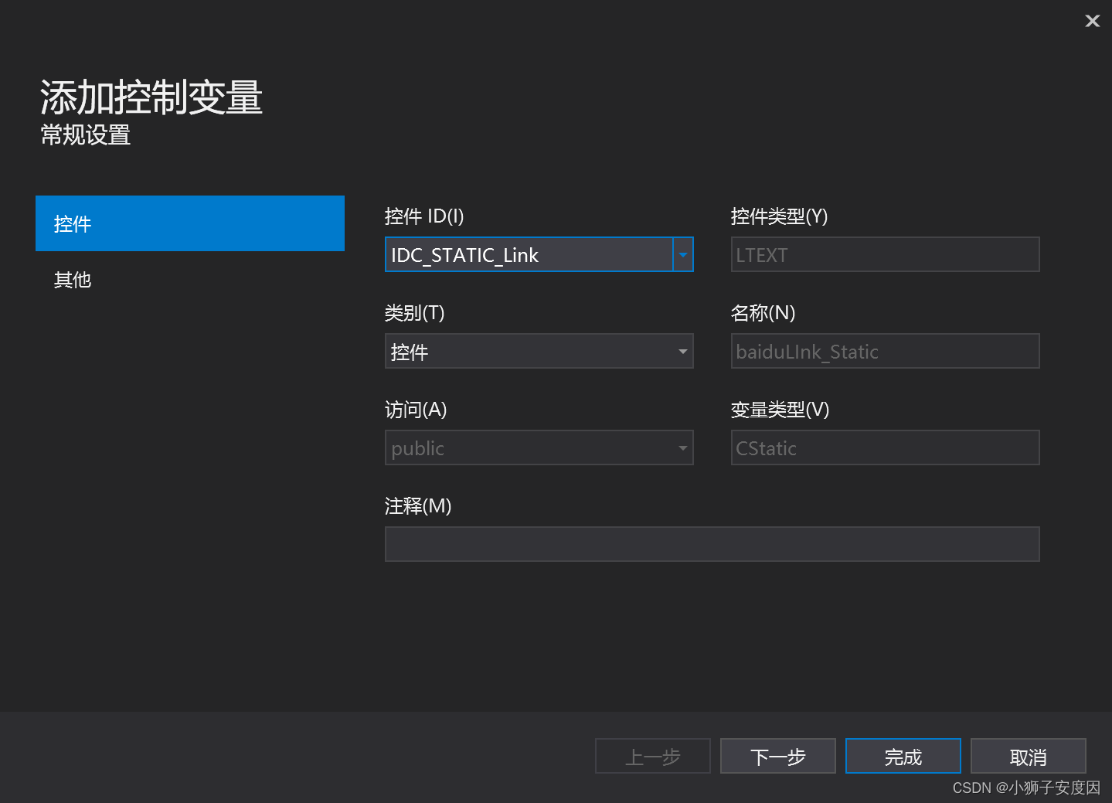Viewport: 1112px width, 803px height.
Task: Click the dropdown arrow next to IDC_STATIC_Link
Action: click(x=683, y=254)
